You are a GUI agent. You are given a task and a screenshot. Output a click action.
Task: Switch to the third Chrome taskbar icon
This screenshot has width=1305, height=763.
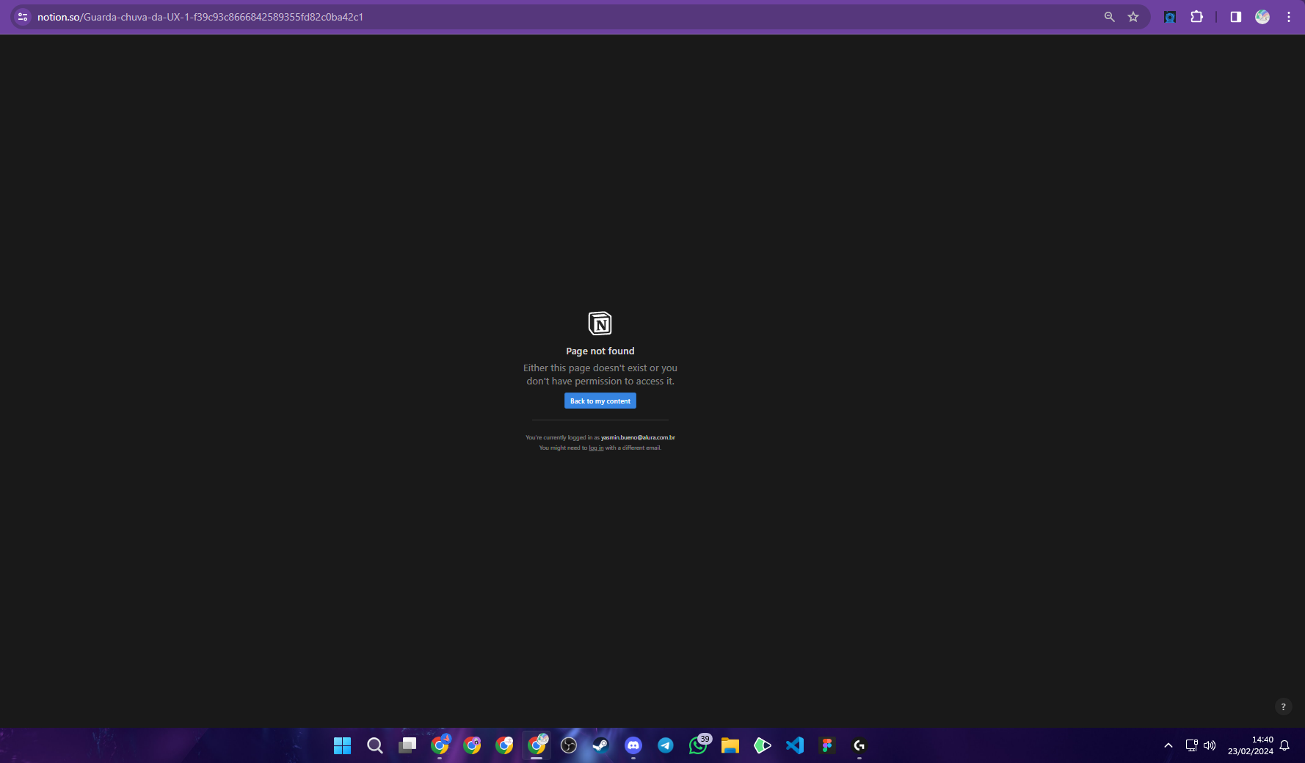(504, 745)
